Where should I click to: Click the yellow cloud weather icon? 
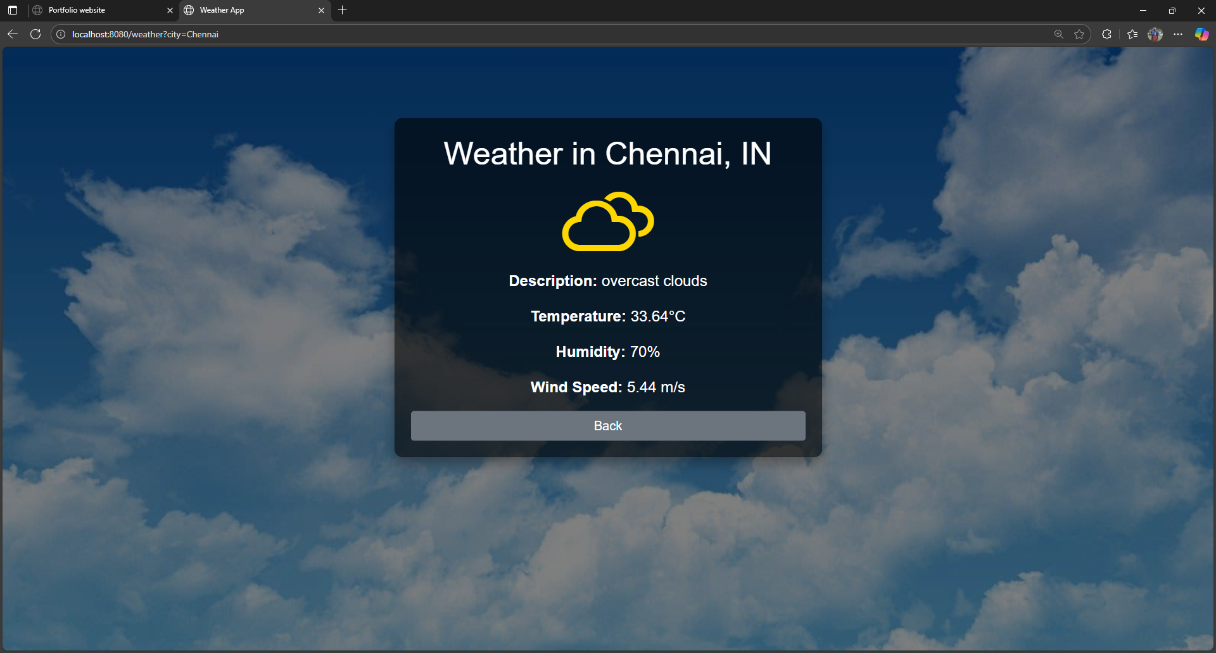[607, 221]
